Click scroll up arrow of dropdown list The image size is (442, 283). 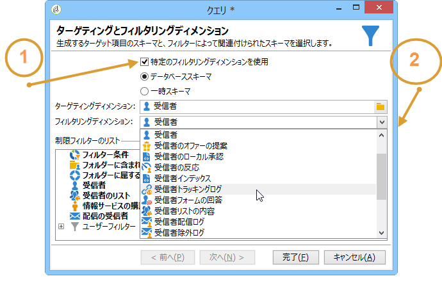pos(381,135)
